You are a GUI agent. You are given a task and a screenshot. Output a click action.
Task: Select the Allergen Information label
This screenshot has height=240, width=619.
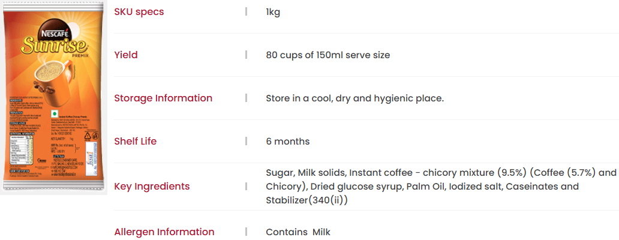click(164, 232)
